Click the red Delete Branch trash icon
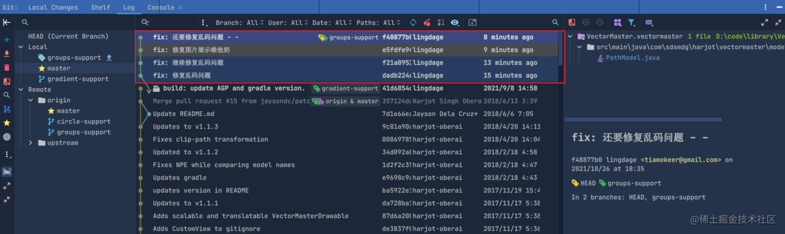 (6, 68)
